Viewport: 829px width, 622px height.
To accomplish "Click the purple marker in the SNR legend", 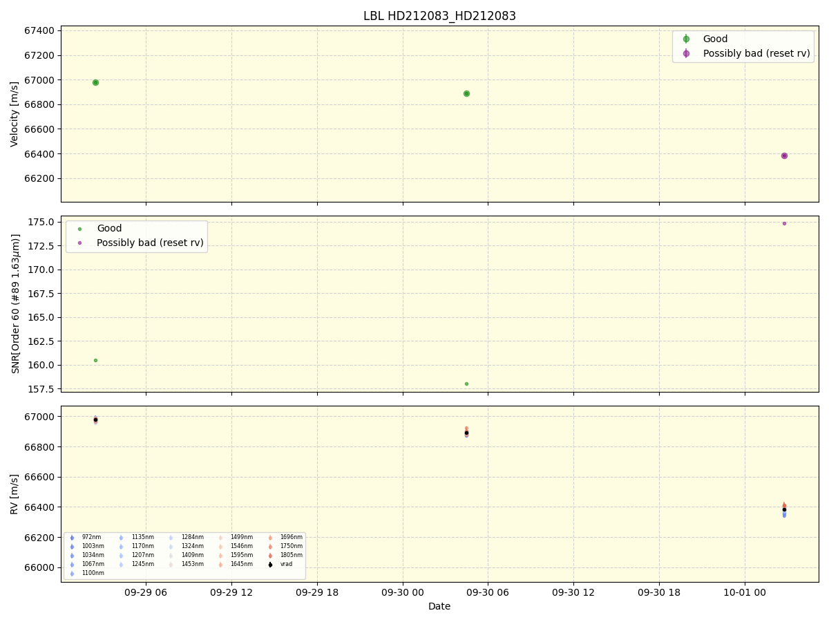I will coord(79,243).
